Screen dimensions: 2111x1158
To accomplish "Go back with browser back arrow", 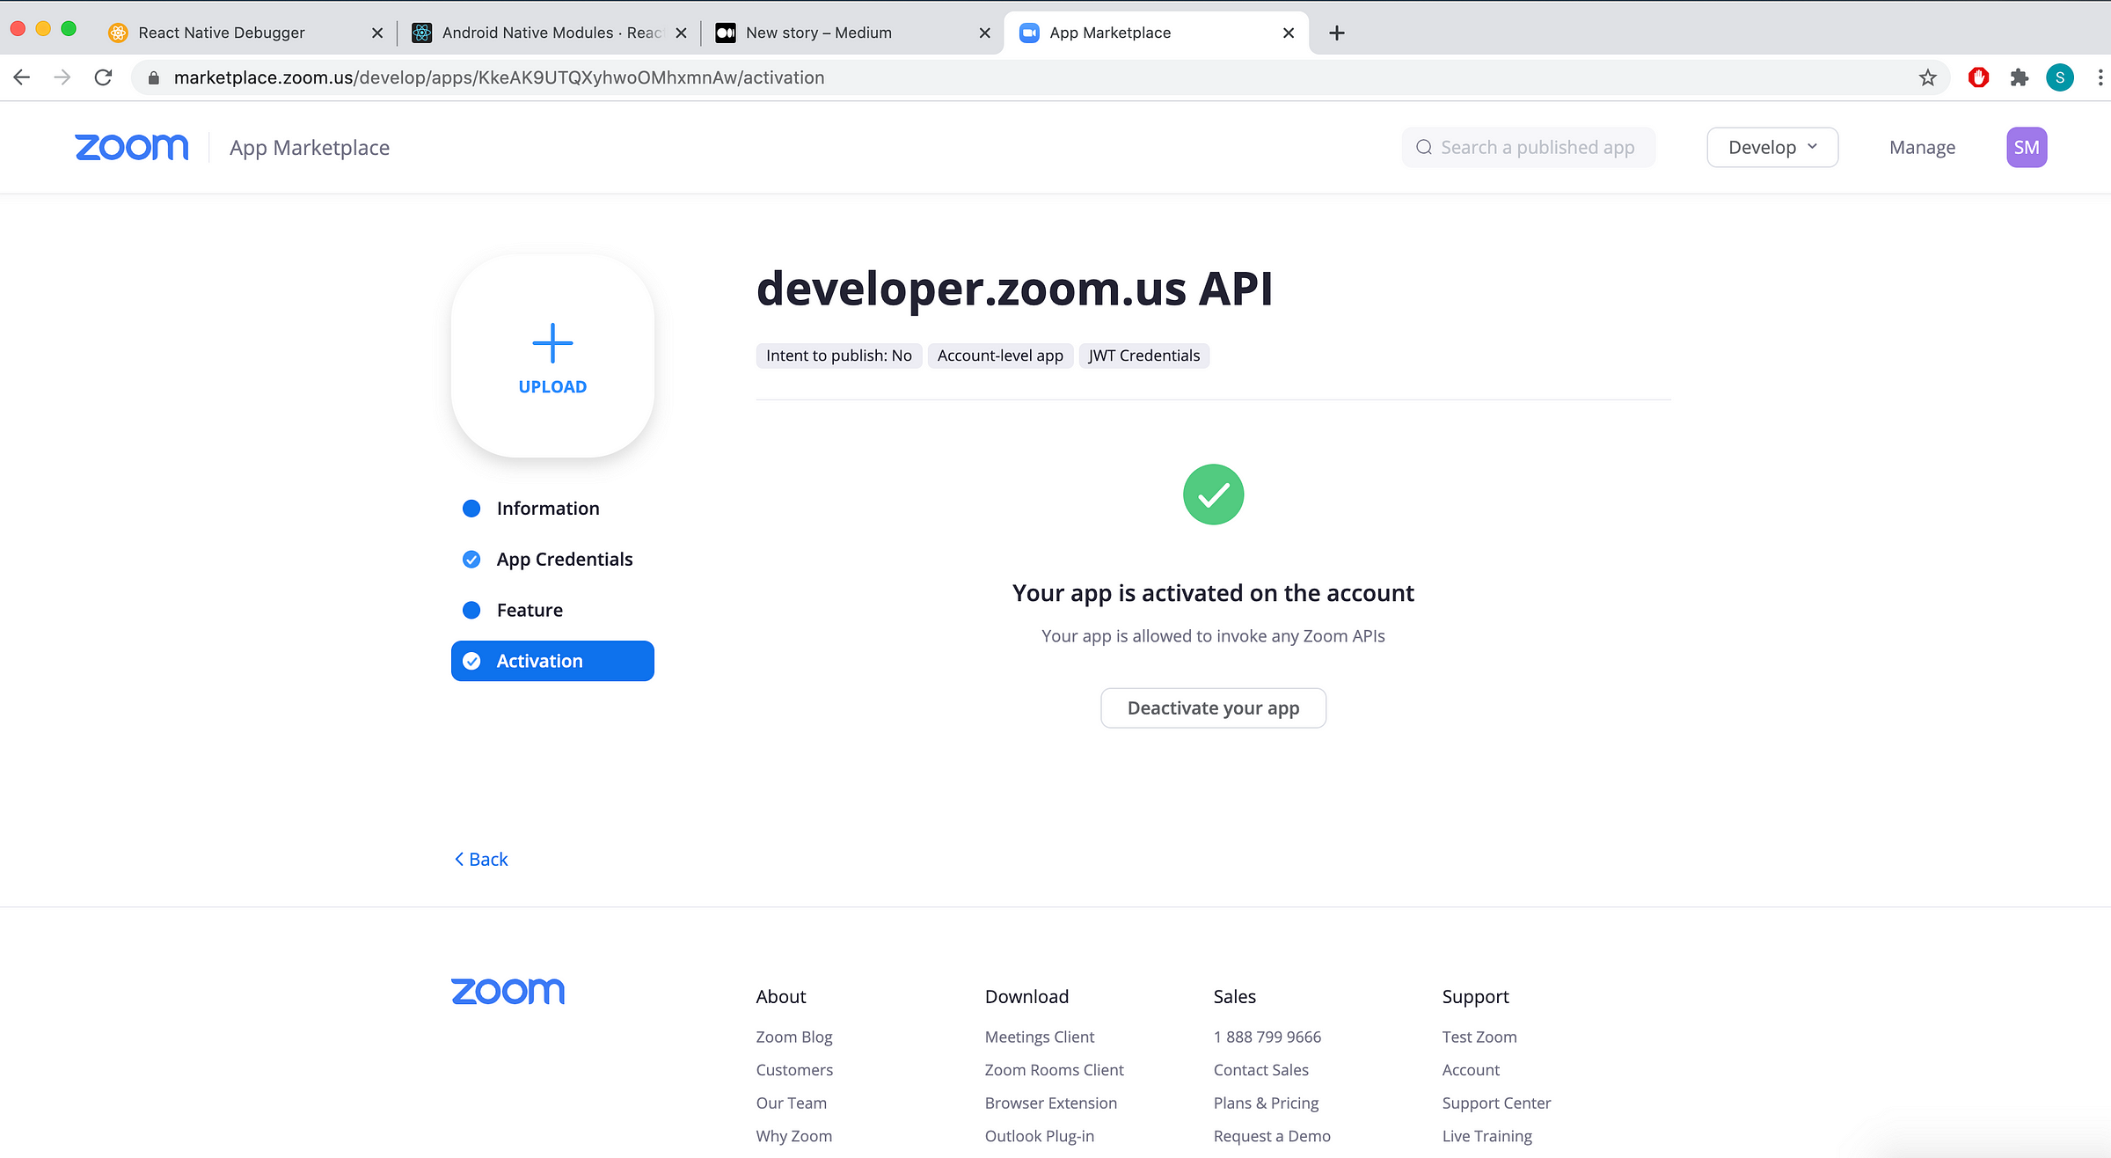I will coord(22,77).
